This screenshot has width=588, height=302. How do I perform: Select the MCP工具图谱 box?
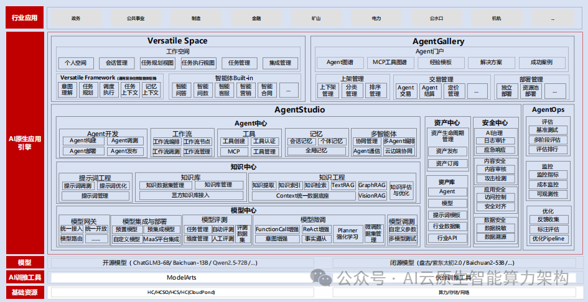[x=390, y=63]
